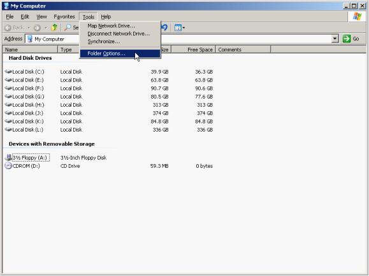Image resolution: width=369 pixels, height=276 pixels.
Task: Open the File menu
Action: click(x=10, y=17)
